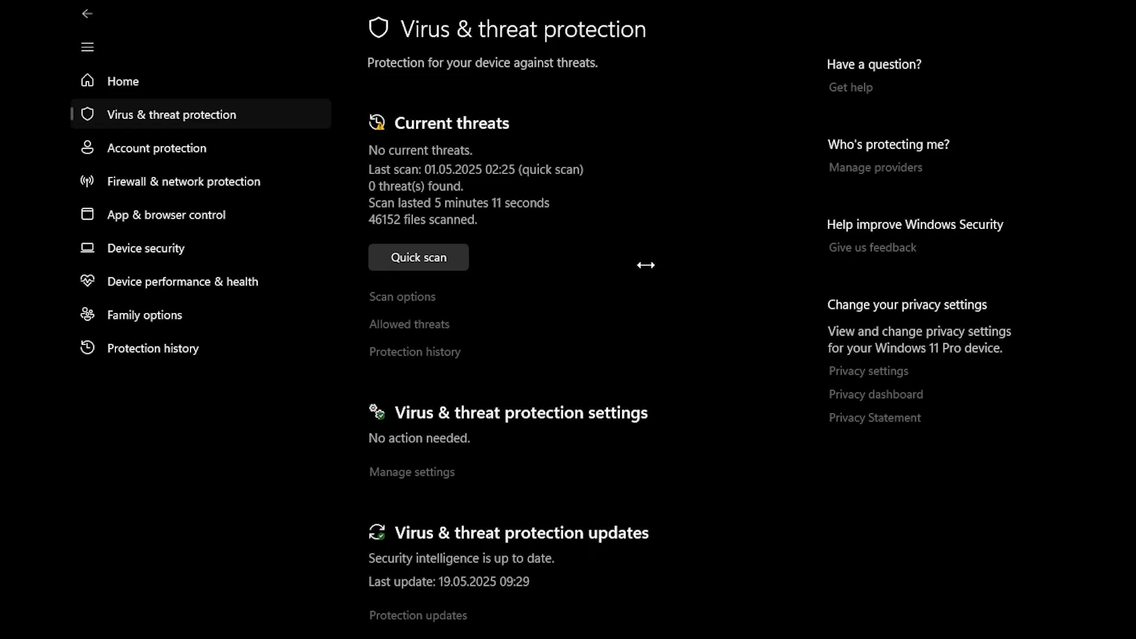This screenshot has height=639, width=1136.
Task: Click 'No action needed.' text
Action: [x=419, y=438]
